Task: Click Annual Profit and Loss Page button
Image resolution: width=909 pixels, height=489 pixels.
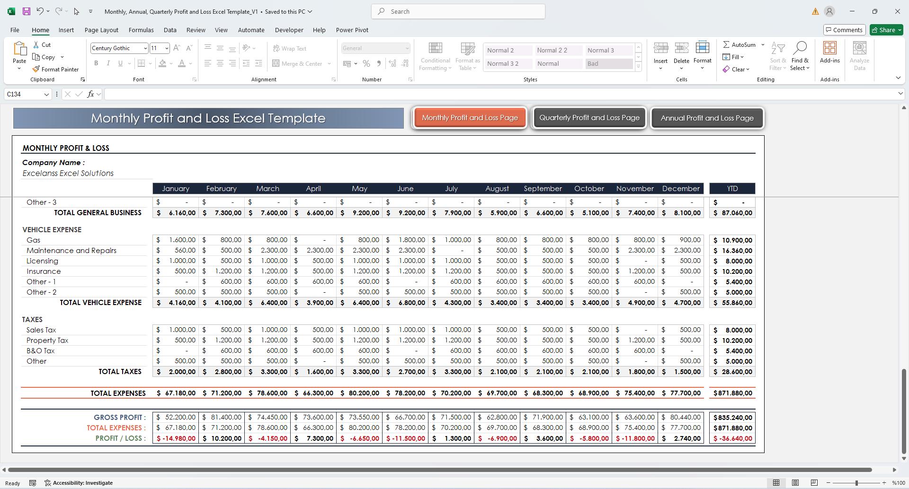Action: pyautogui.click(x=707, y=118)
